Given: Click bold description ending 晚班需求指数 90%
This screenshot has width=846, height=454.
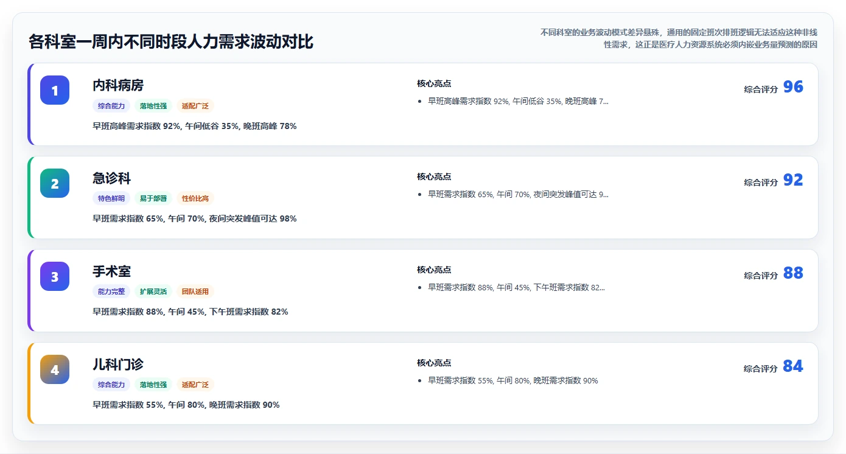Looking at the screenshot, I should click(x=186, y=405).
